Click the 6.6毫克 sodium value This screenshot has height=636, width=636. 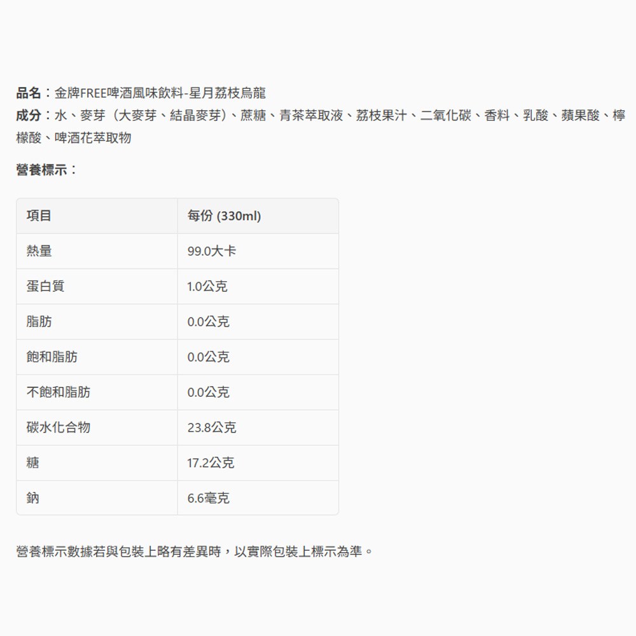coord(208,498)
